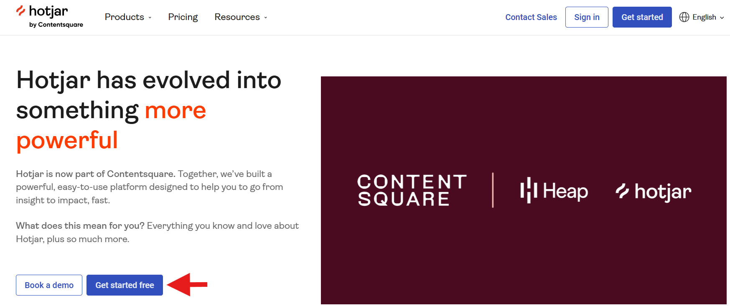Hit the Get started free button
The height and width of the screenshot is (306, 730).
[x=125, y=285]
